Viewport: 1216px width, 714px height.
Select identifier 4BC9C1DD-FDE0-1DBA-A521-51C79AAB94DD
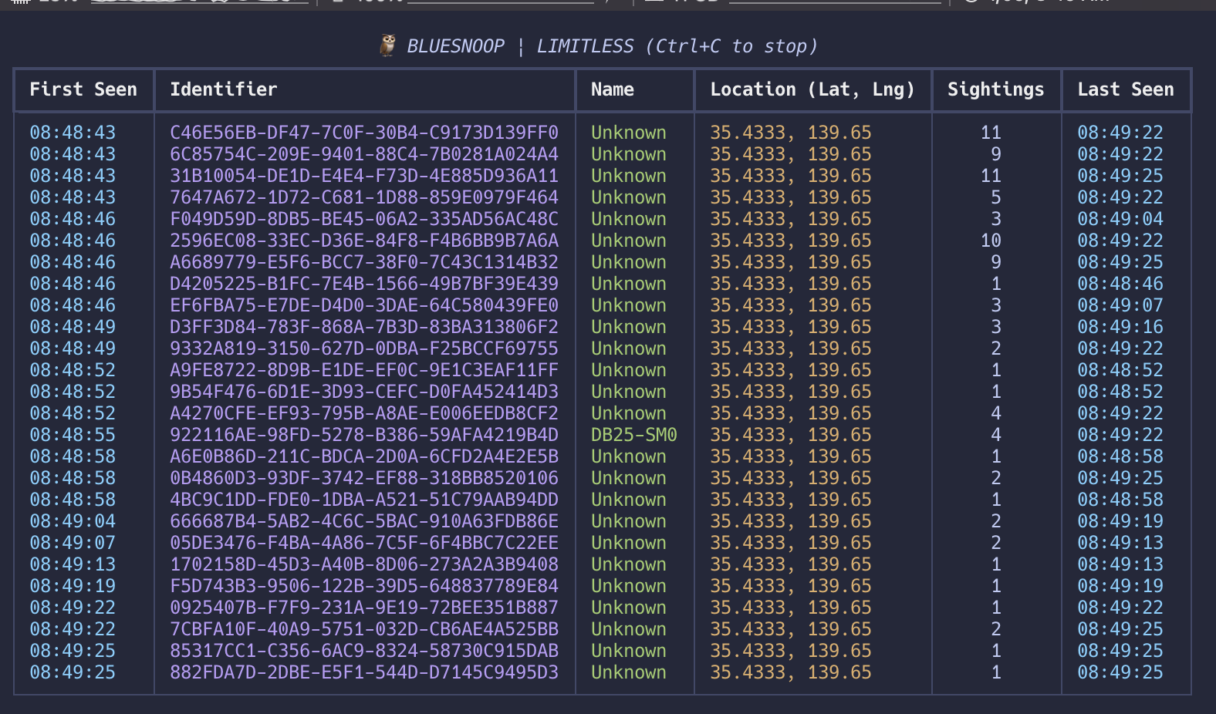pyautogui.click(x=364, y=500)
